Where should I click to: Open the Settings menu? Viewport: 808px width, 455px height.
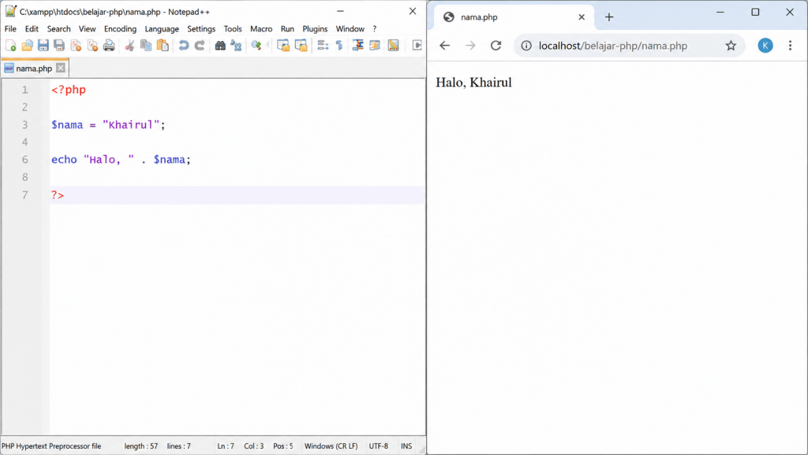click(201, 29)
